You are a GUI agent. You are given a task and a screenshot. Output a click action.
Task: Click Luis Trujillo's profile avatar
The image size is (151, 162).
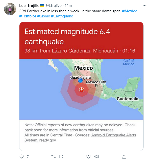(x=10, y=9)
